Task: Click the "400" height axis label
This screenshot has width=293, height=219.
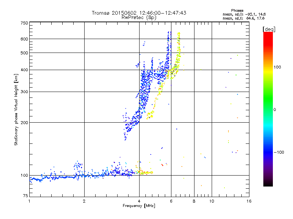Action: (x=25, y=70)
